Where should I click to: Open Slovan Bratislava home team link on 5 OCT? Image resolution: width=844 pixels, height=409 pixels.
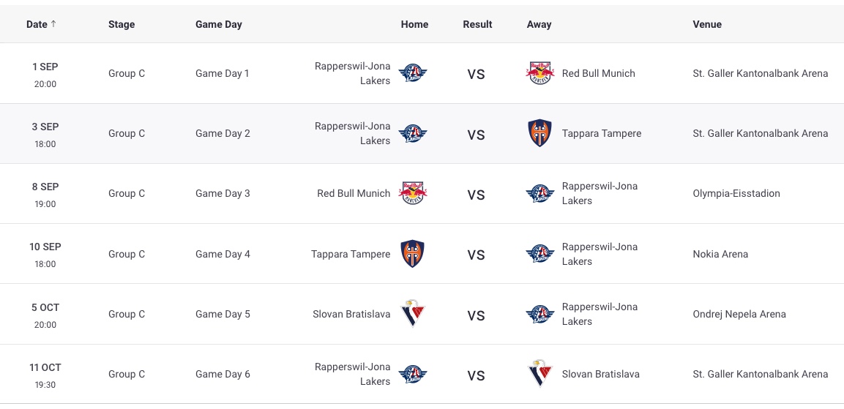(351, 314)
